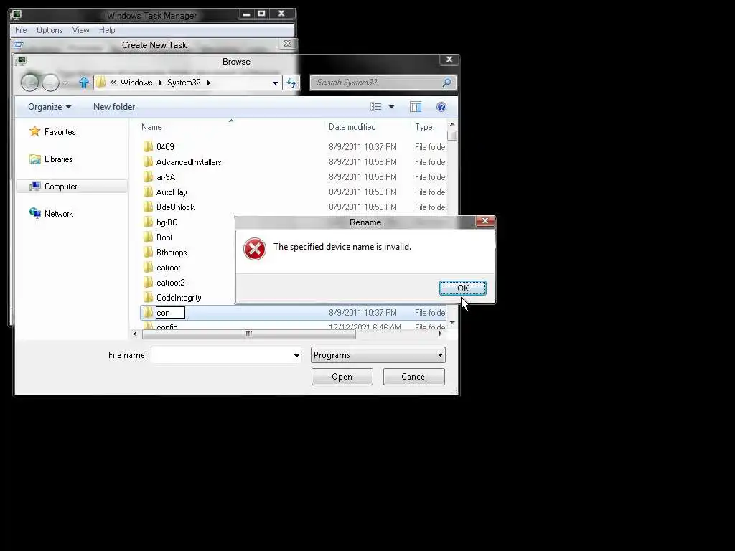The width and height of the screenshot is (735, 551).
Task: Click the Refresh icon beside the address bar
Action: coord(291,83)
